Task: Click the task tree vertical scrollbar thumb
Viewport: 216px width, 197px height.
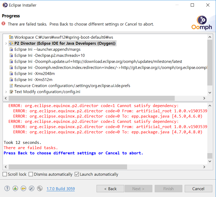Action: (210, 63)
